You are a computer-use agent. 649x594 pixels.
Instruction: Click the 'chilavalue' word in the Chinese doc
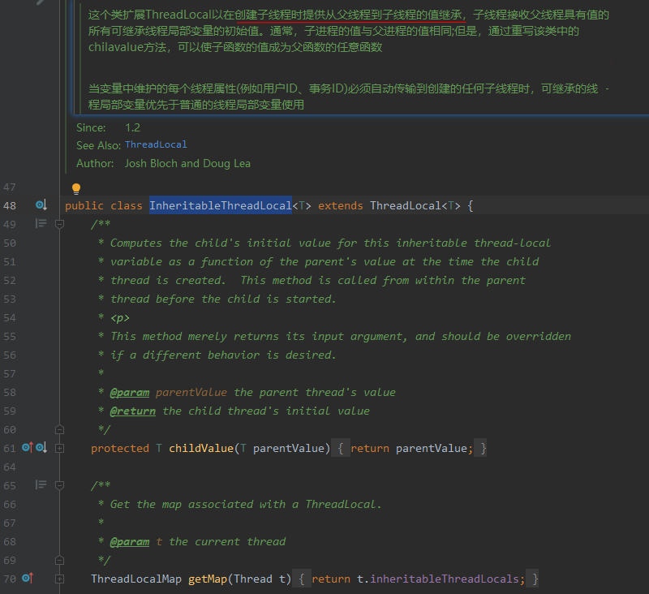pyautogui.click(x=115, y=47)
